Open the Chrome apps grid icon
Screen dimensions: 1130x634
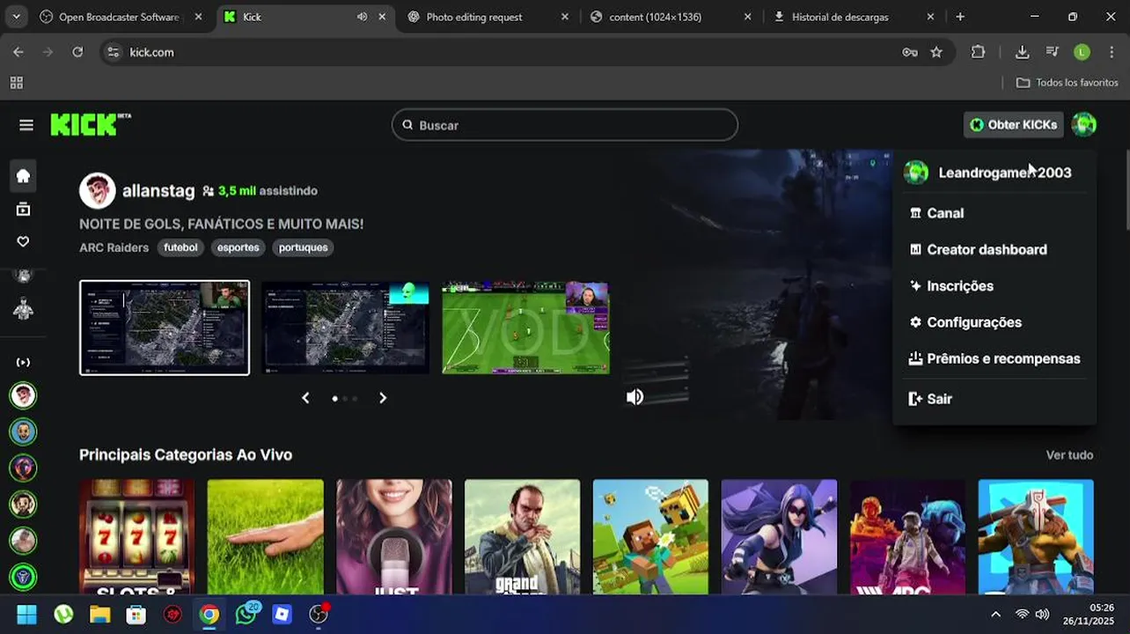(x=16, y=83)
